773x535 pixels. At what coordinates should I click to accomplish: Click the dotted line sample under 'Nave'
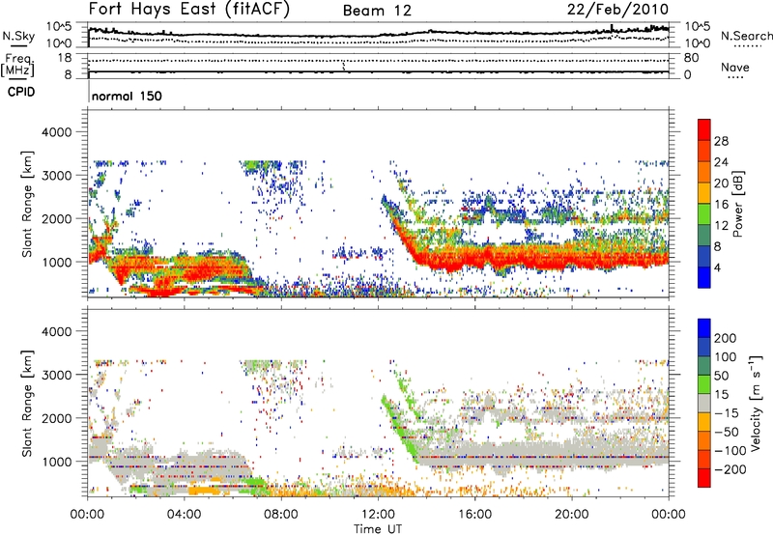735,78
